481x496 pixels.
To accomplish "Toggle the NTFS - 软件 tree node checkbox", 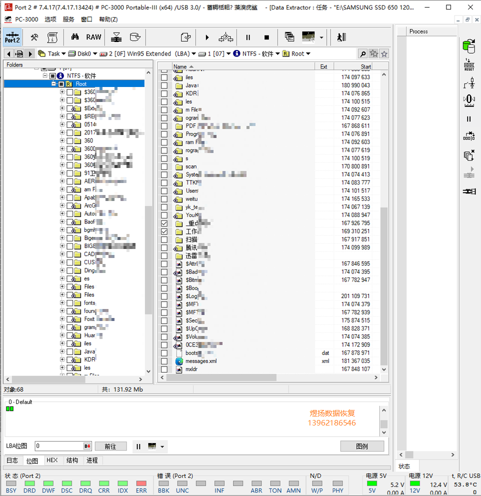I will click(x=53, y=75).
